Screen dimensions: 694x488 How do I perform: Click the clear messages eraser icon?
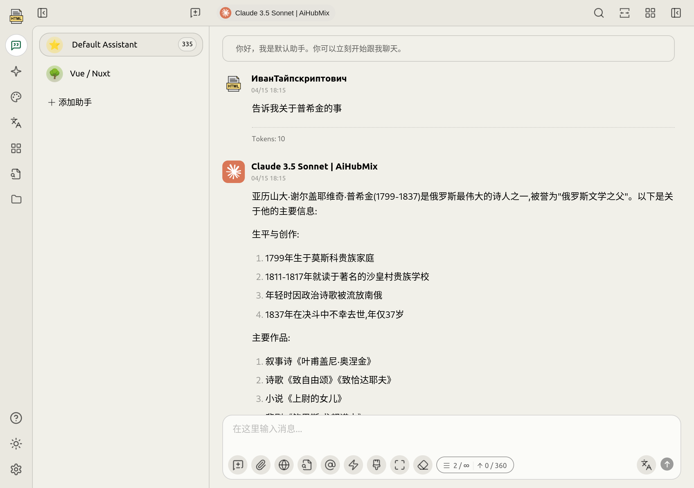click(x=423, y=465)
